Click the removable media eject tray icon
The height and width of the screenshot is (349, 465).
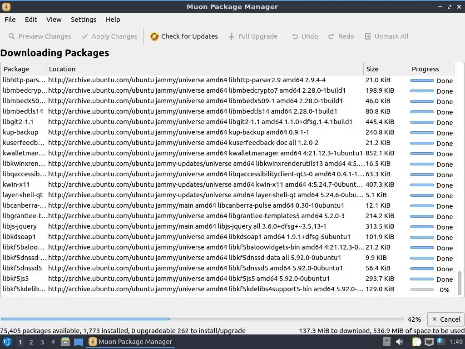click(x=386, y=342)
